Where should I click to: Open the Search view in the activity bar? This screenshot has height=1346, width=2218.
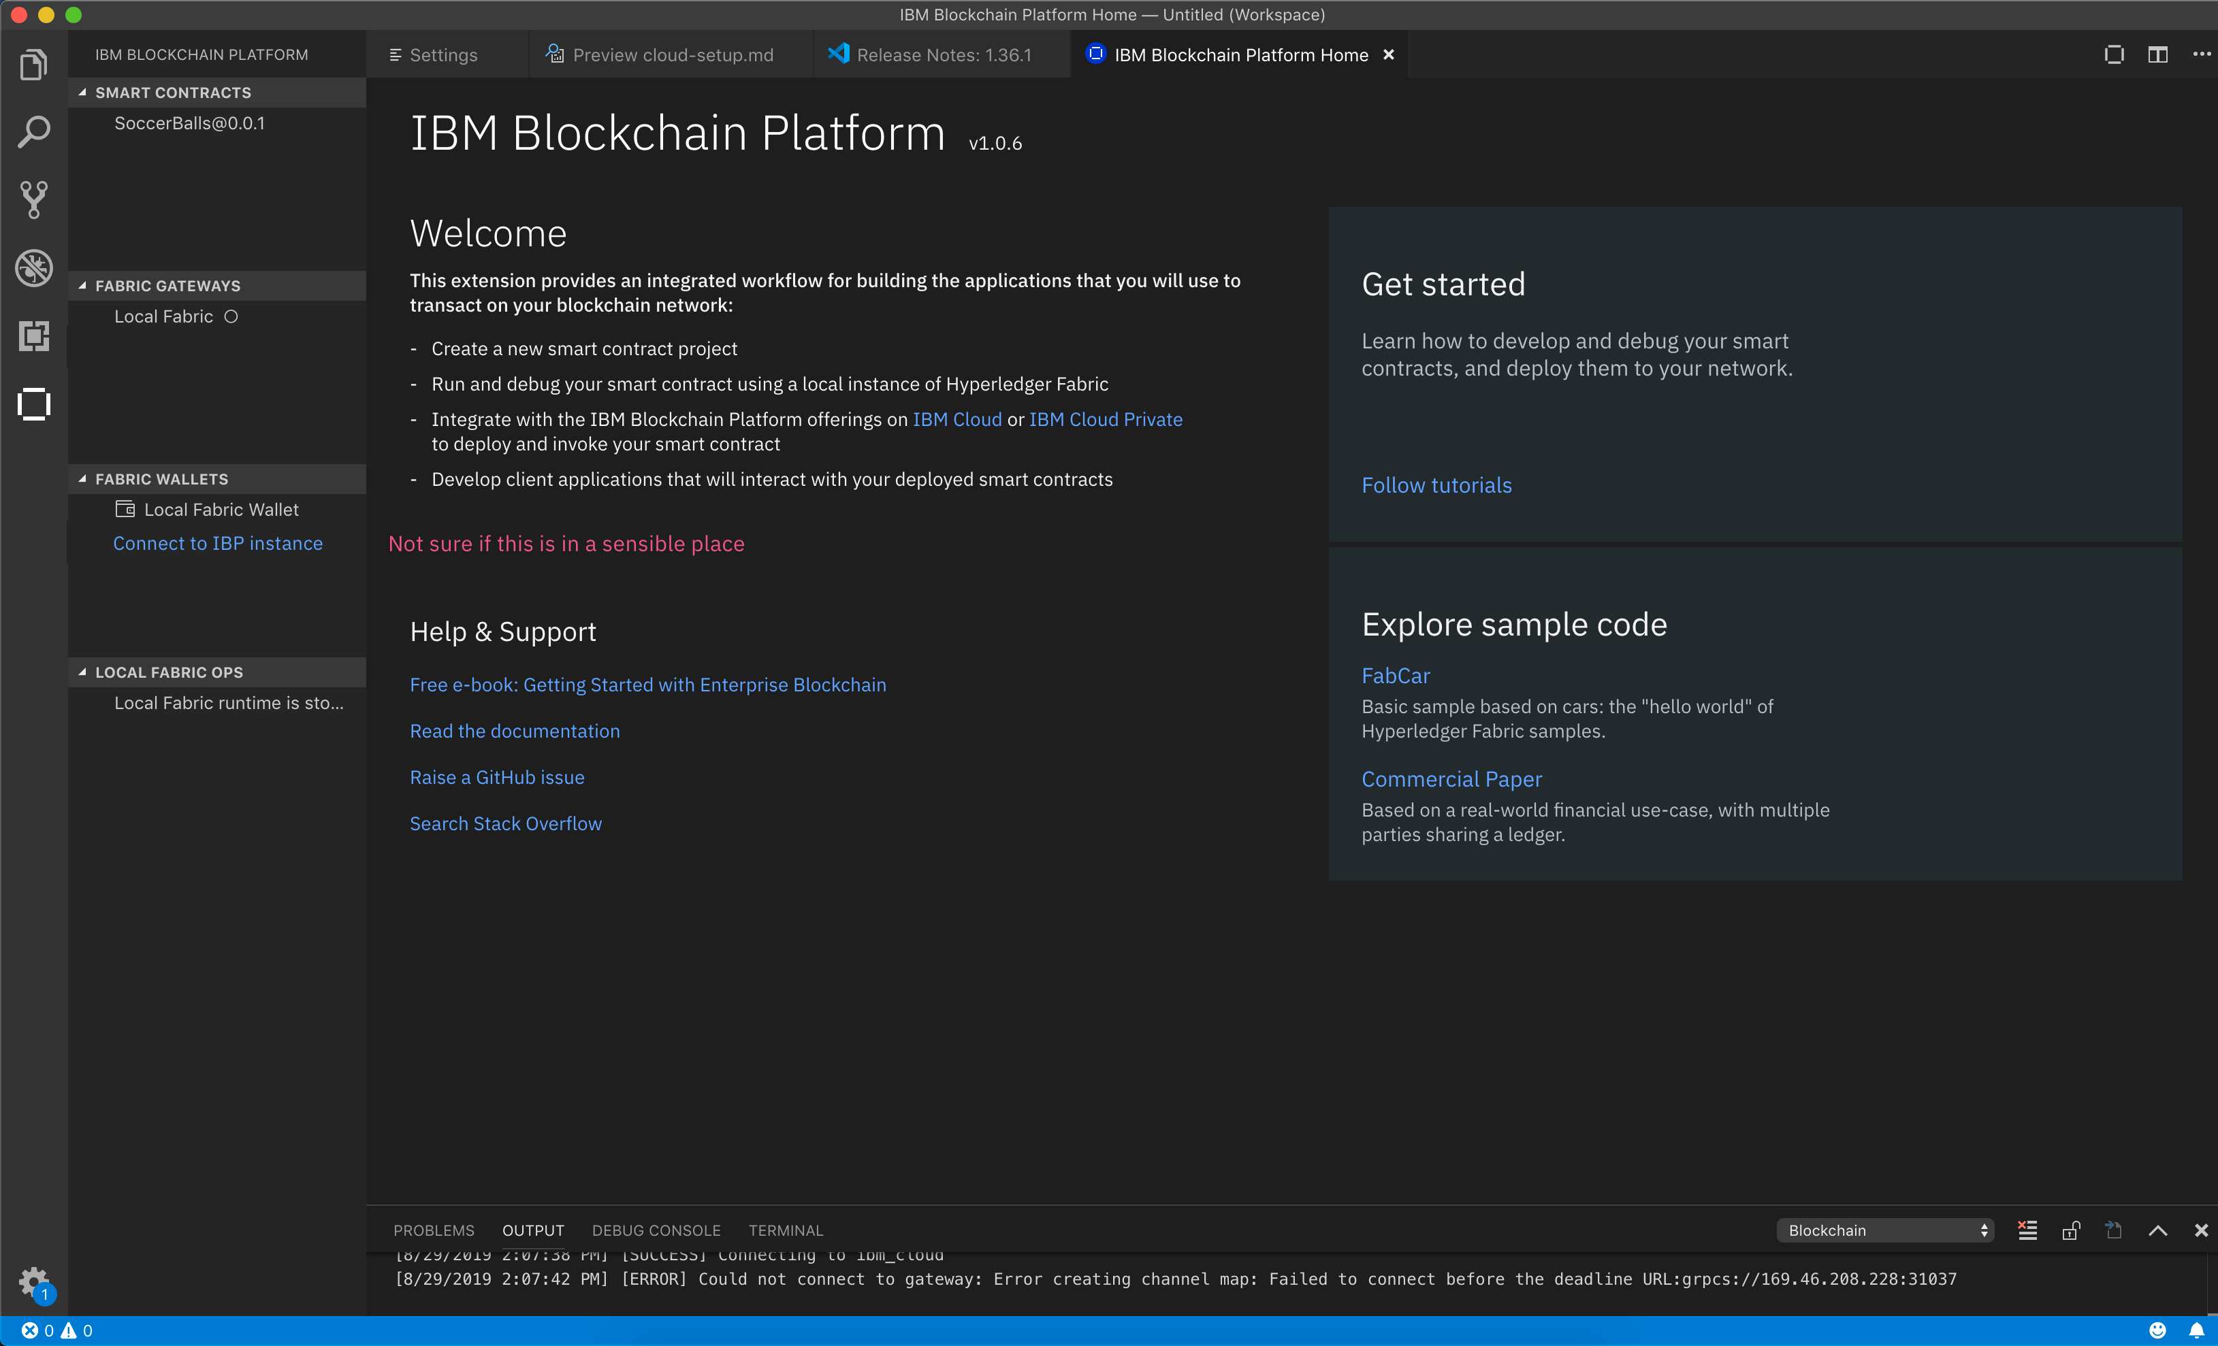click(x=34, y=131)
